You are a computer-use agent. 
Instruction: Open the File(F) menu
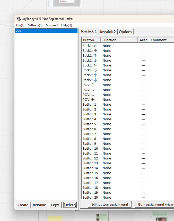tap(20, 25)
